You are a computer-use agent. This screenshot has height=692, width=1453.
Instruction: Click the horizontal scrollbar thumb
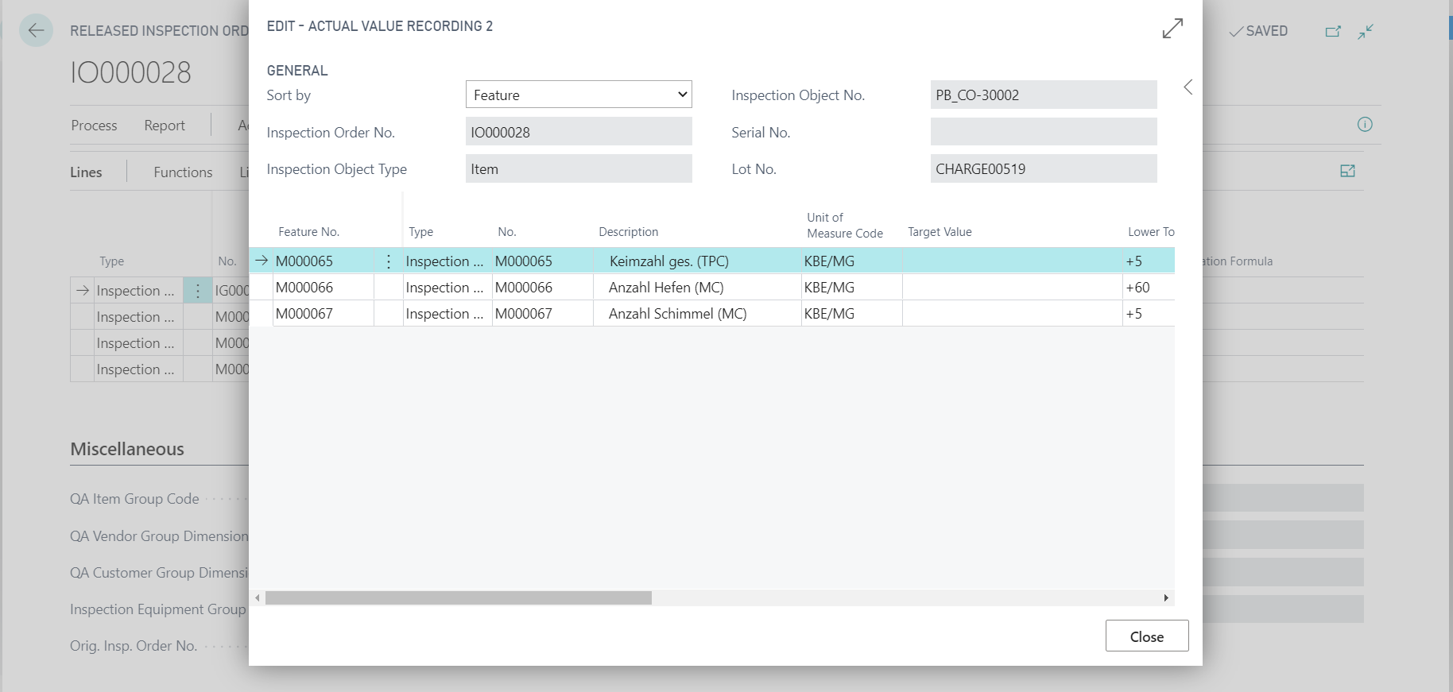[x=459, y=597]
